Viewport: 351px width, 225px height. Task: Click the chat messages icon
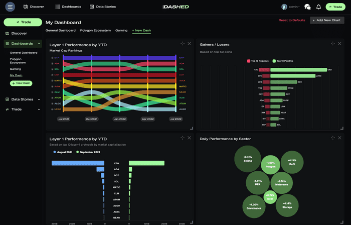coord(307,7)
